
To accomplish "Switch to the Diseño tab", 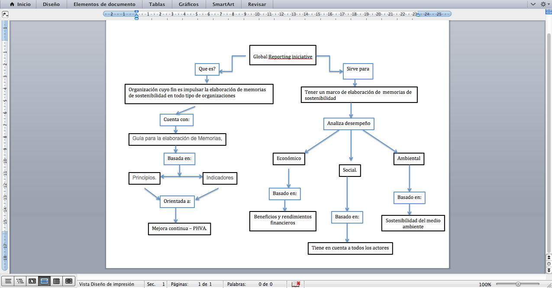I will click(x=51, y=4).
